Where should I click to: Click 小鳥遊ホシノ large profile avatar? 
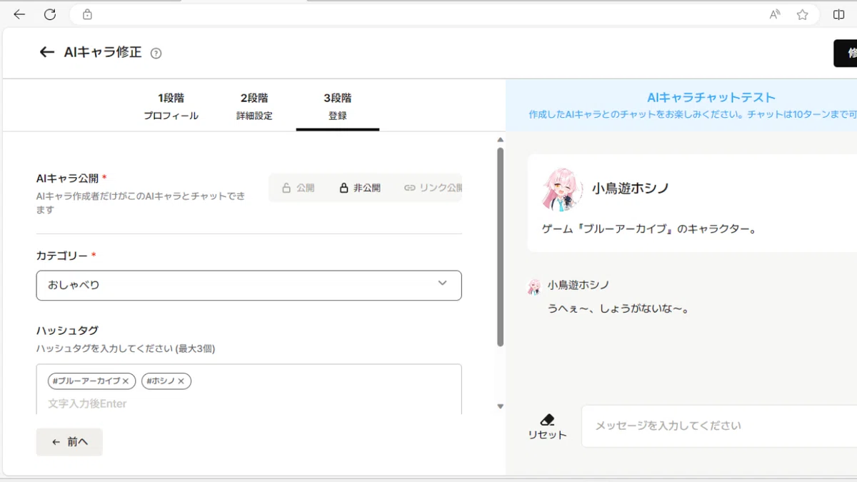click(561, 189)
